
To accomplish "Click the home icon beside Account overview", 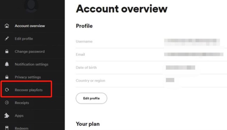I will [x=7, y=26].
